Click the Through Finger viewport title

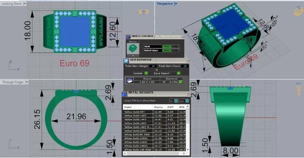tap(13, 82)
